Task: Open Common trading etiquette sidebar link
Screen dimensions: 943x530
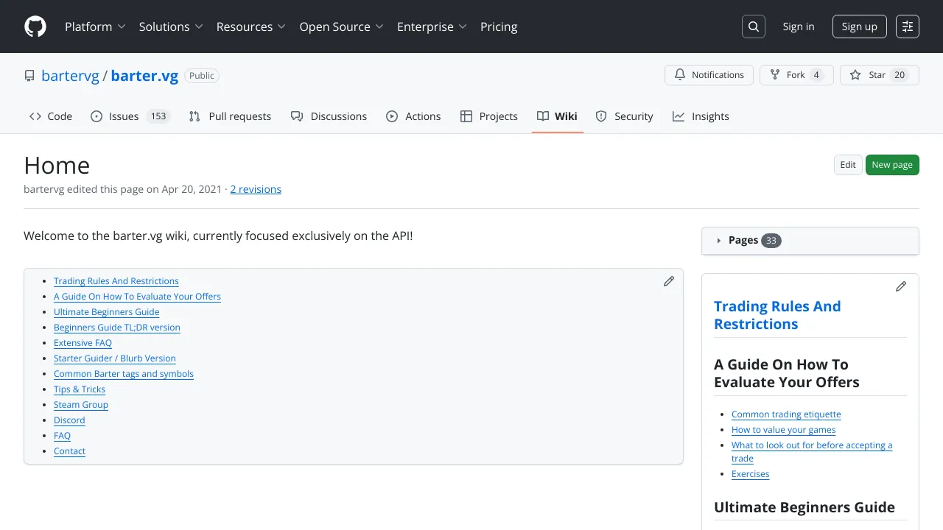Action: click(x=786, y=414)
